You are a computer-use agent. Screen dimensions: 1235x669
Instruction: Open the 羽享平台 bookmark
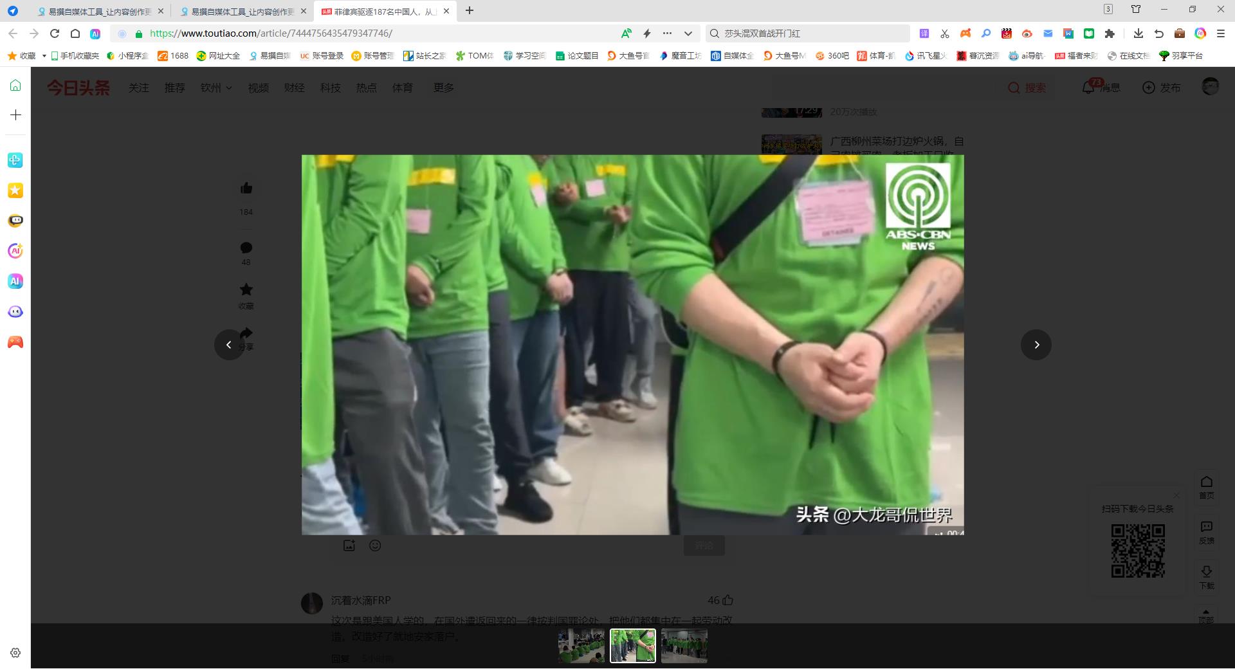(x=1181, y=56)
